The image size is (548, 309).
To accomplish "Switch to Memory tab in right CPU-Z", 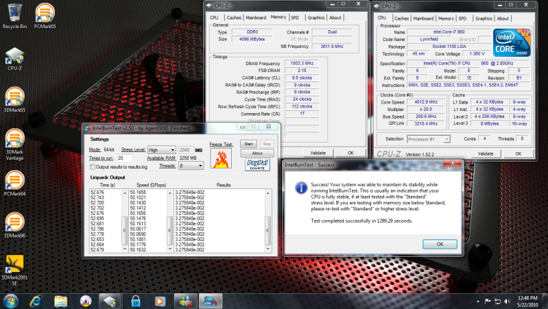I will tap(446, 18).
